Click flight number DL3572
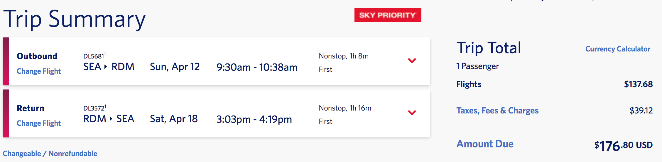 point(94,108)
